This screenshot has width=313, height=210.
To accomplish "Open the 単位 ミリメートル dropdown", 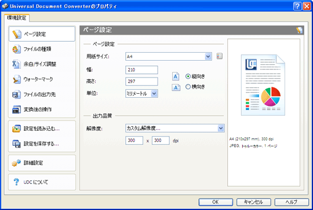I will tap(141, 94).
